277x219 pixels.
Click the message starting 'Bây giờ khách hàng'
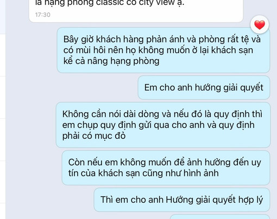[163, 50]
